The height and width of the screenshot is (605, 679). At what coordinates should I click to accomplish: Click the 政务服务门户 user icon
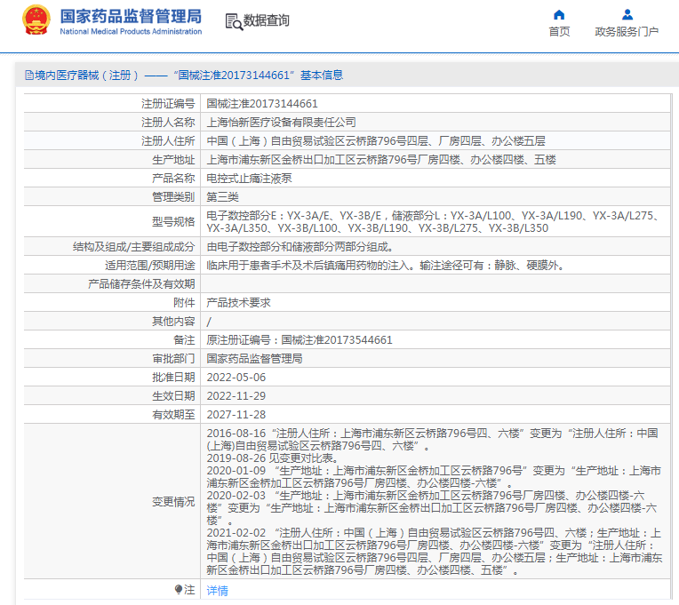[x=627, y=15]
